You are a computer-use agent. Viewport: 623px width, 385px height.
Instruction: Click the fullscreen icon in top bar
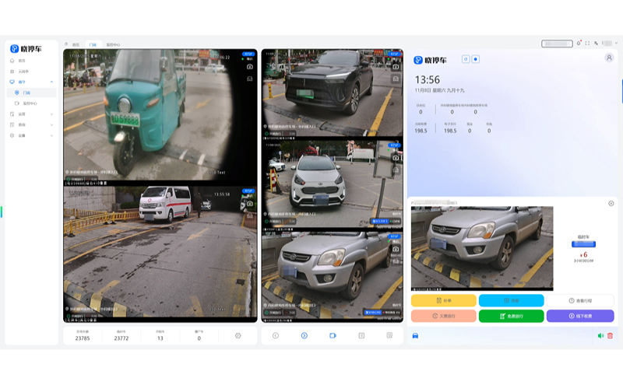pos(588,44)
